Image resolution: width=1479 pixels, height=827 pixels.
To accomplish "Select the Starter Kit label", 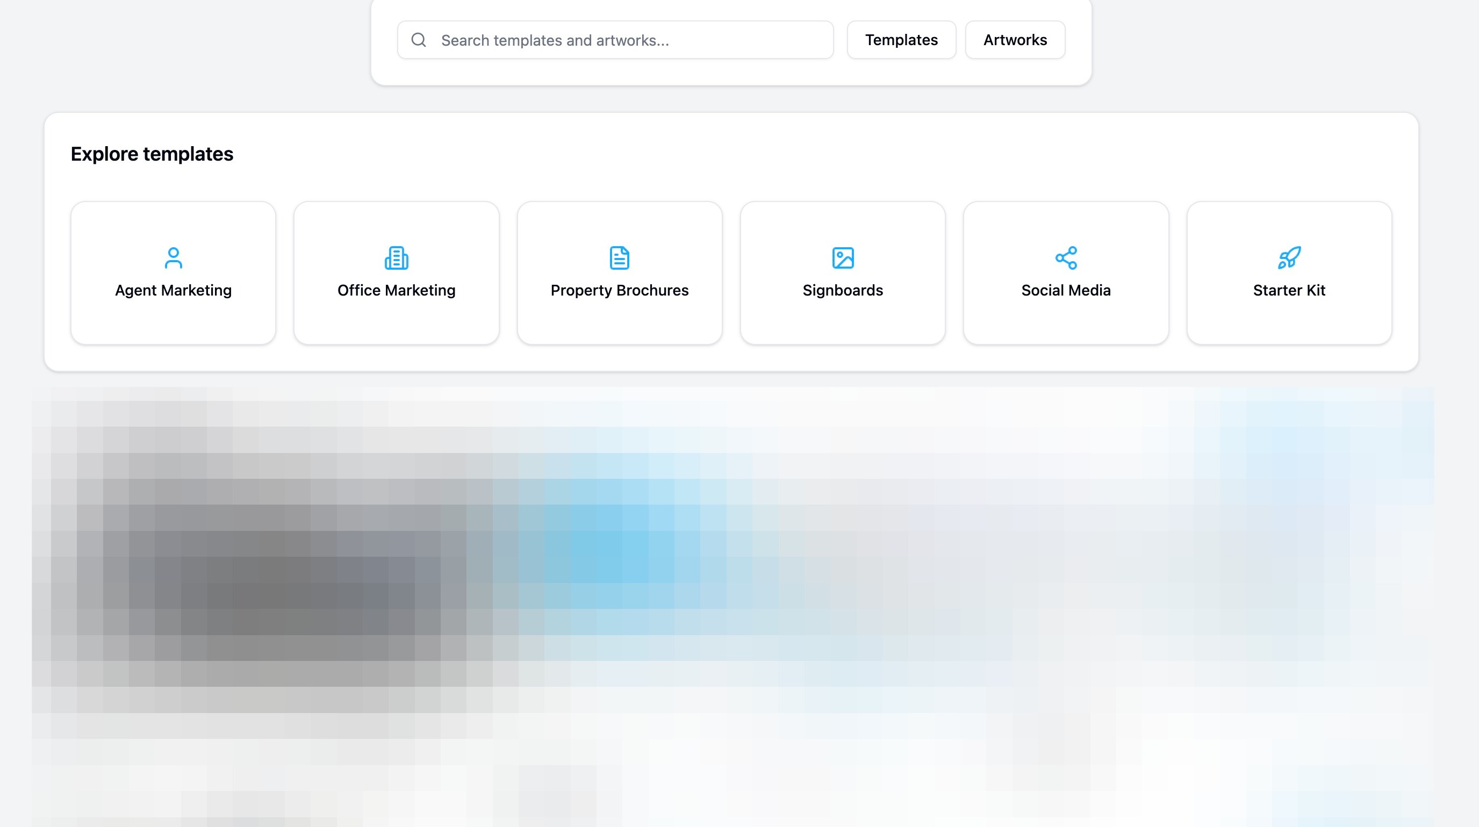I will [x=1289, y=290].
